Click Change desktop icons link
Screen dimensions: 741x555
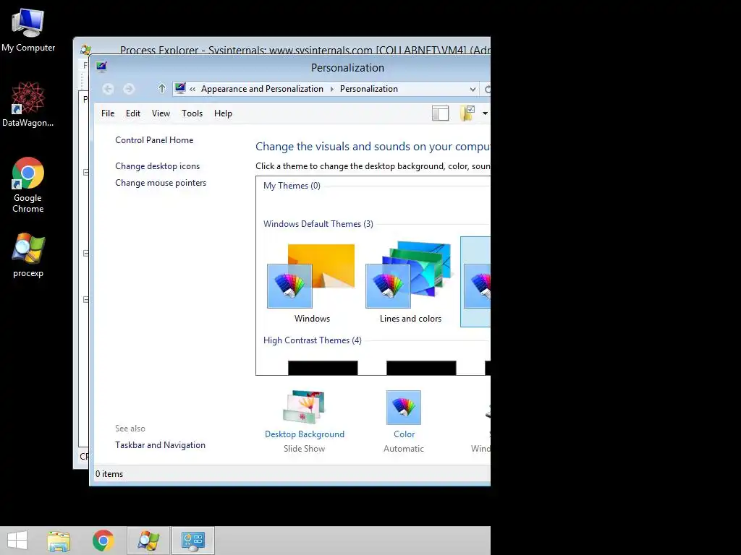tap(157, 166)
